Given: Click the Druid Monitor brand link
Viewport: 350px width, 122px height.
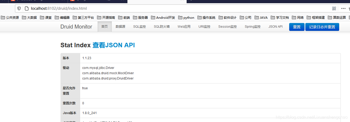Looking at the screenshot, I should tap(76, 27).
